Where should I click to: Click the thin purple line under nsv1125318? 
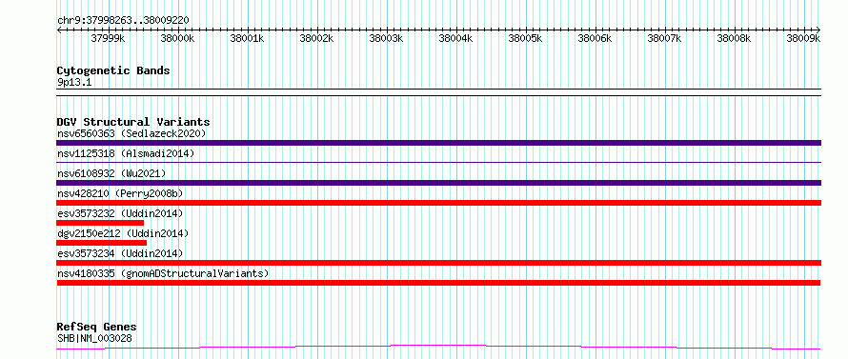pyautogui.click(x=438, y=162)
